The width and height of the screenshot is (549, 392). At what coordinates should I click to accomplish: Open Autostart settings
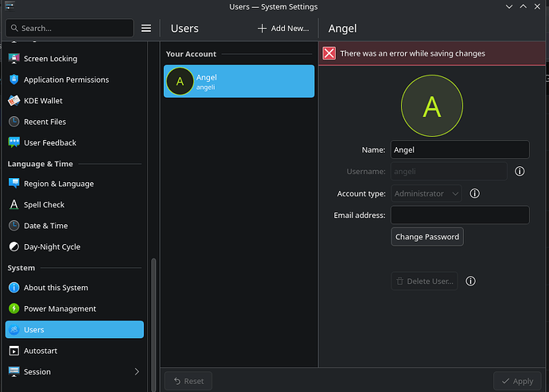[x=74, y=351]
